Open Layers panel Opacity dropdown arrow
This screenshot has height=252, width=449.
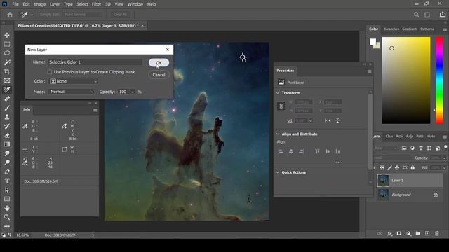pos(444,157)
